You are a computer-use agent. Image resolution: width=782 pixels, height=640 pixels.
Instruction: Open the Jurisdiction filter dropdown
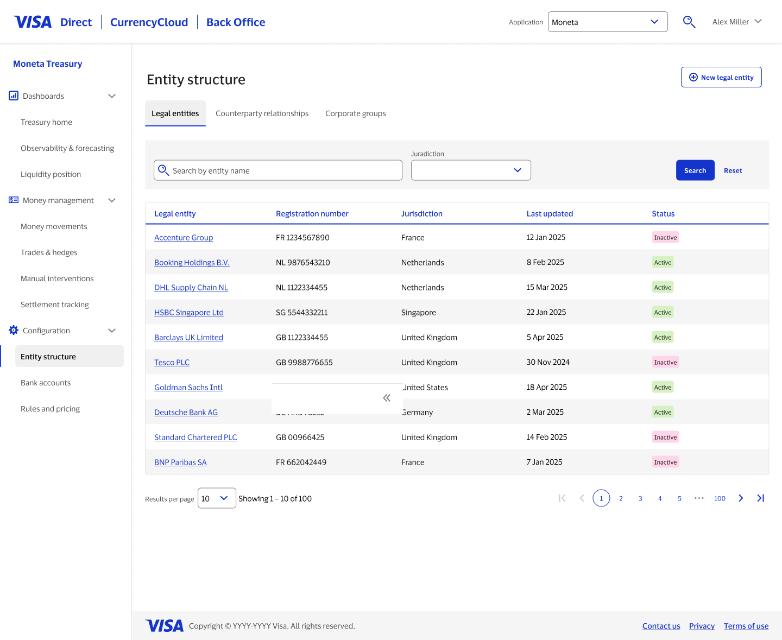(471, 170)
